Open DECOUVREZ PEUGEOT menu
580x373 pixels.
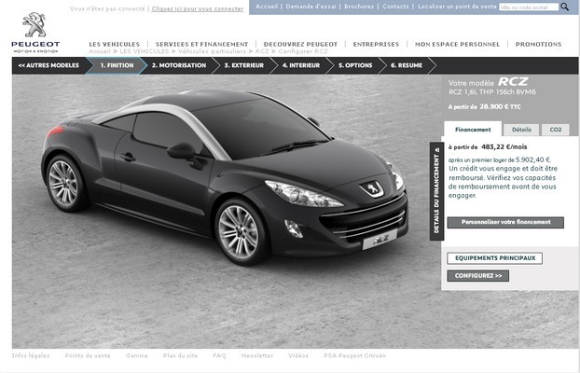point(301,44)
